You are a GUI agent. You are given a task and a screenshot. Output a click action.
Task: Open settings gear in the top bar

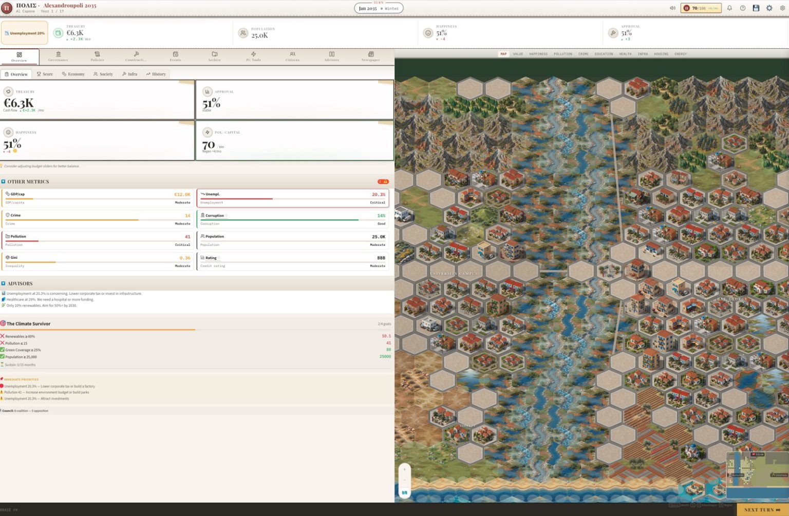(769, 8)
